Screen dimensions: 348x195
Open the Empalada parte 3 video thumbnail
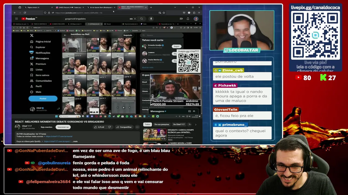pyautogui.click(x=123, y=86)
